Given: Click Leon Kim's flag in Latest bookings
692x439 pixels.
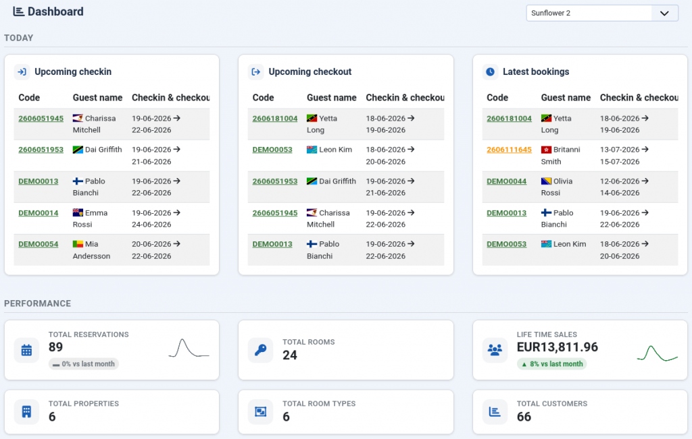Looking at the screenshot, I should point(546,244).
